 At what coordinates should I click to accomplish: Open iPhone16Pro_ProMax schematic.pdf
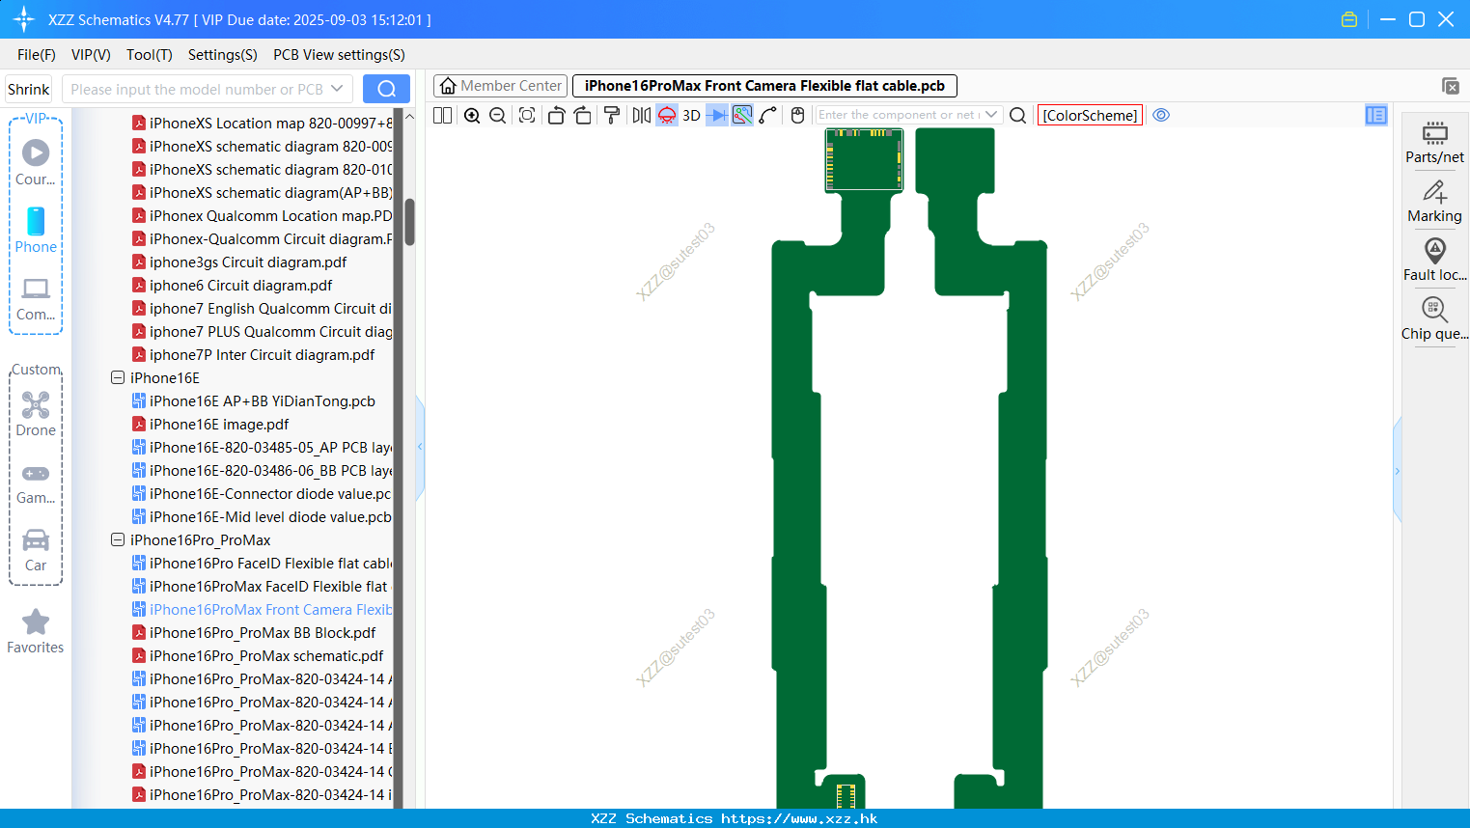click(266, 656)
